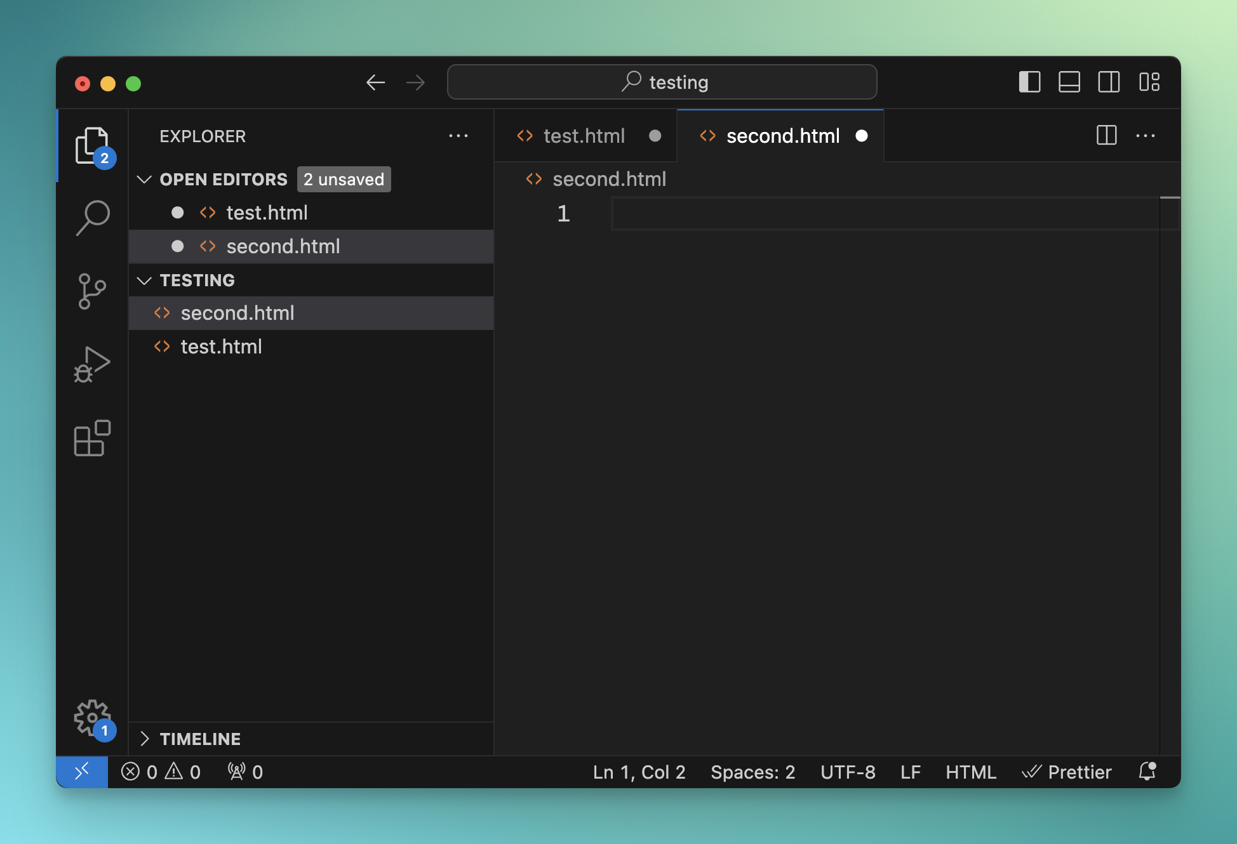Click the testing command center search box
Image resolution: width=1237 pixels, height=844 pixels.
662,82
